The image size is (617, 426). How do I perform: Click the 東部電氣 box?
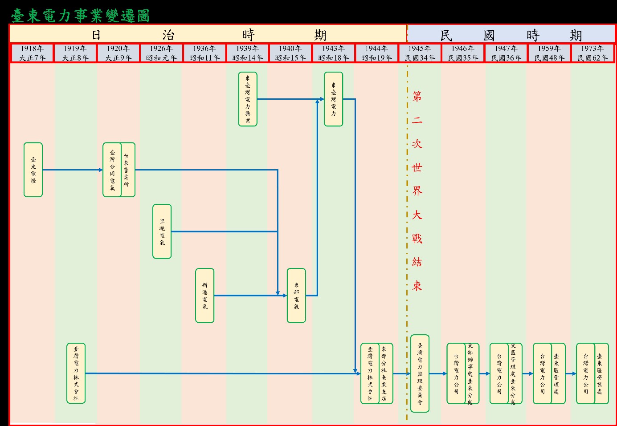296,296
